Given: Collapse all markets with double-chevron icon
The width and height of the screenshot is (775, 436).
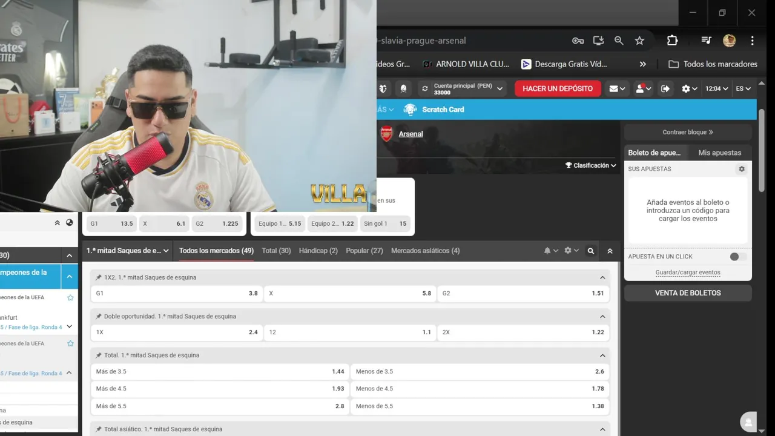Looking at the screenshot, I should pos(610,251).
